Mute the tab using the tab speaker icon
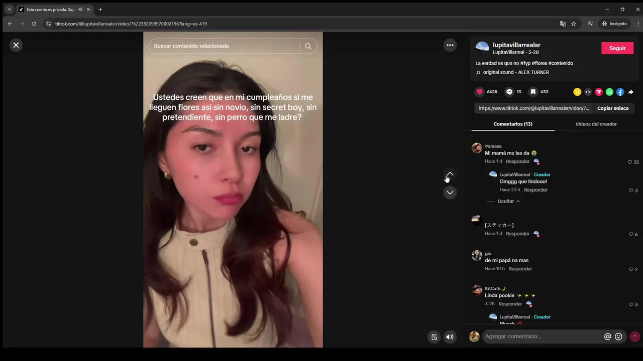Screen dimensions: 643x361 pyautogui.click(x=80, y=10)
